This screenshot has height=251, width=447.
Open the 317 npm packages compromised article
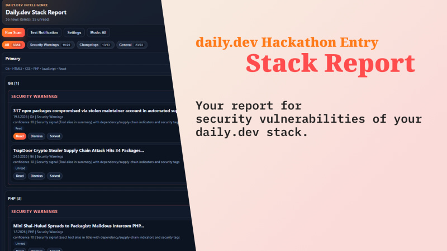click(x=95, y=110)
